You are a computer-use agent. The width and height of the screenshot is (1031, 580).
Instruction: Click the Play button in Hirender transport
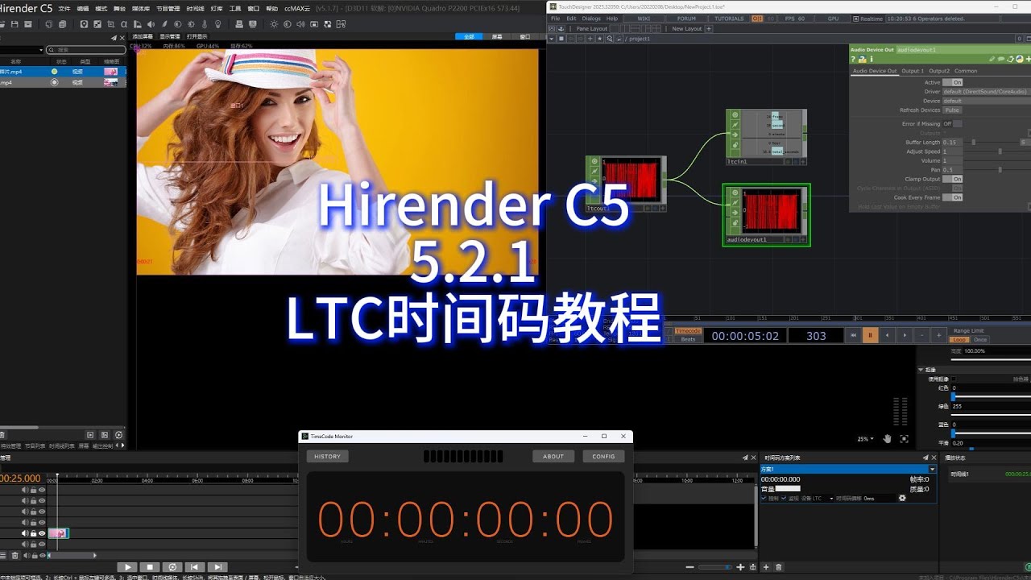[127, 568]
